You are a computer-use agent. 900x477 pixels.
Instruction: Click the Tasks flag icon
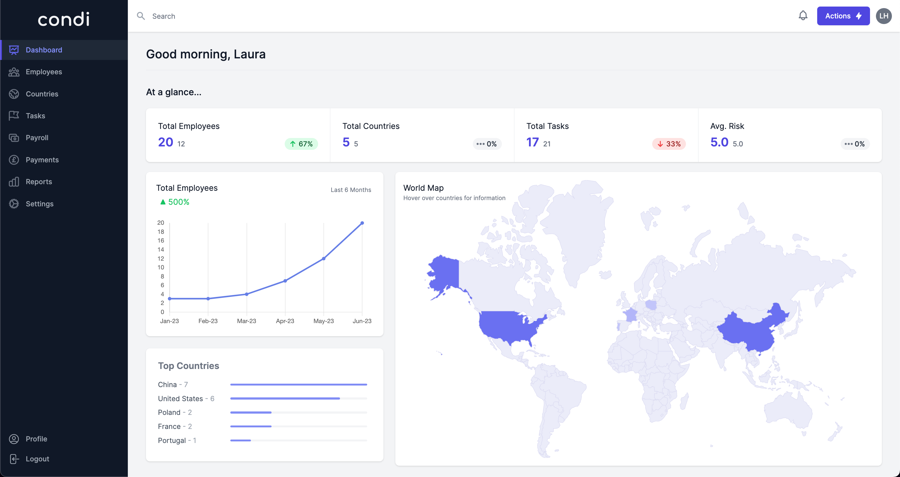click(14, 116)
